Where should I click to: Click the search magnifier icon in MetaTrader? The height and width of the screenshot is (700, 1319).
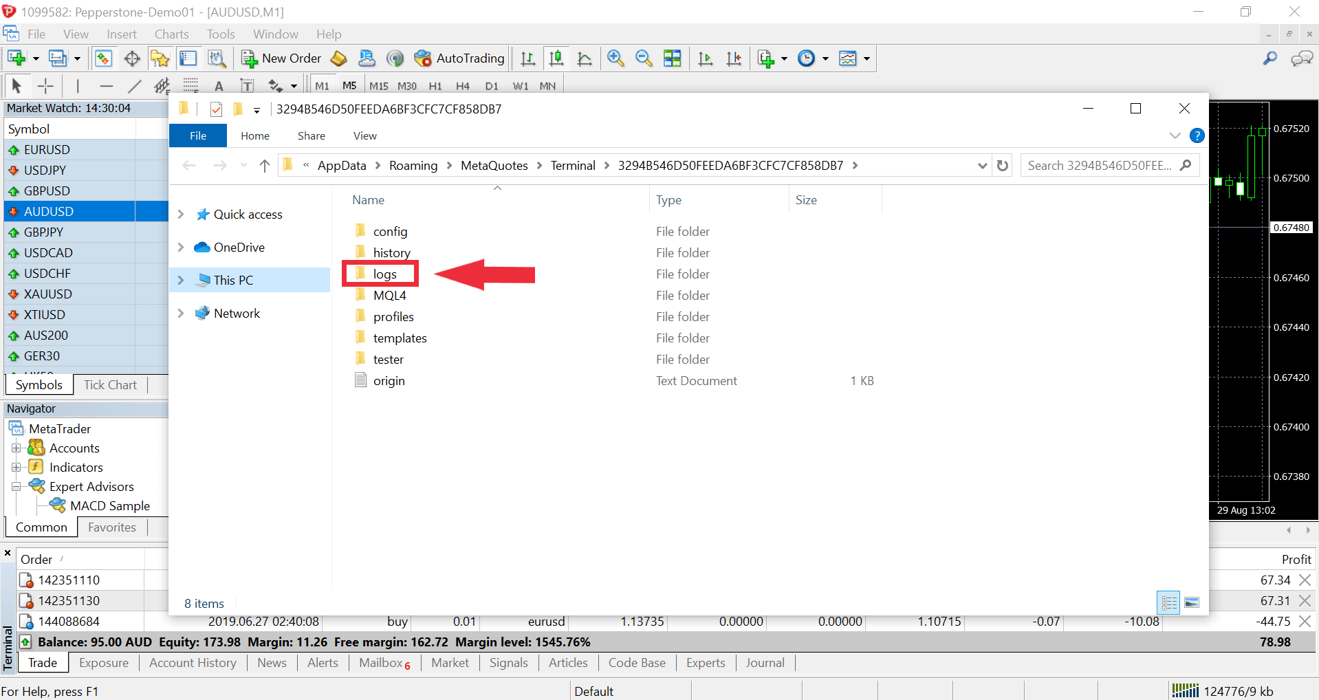pos(1270,58)
